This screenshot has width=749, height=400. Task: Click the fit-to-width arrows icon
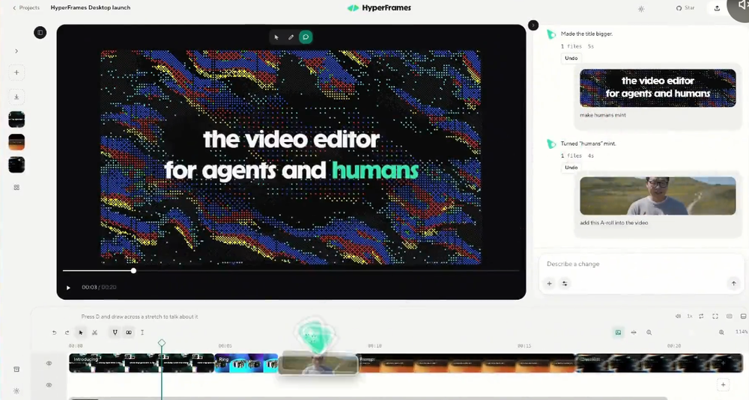[634, 333]
